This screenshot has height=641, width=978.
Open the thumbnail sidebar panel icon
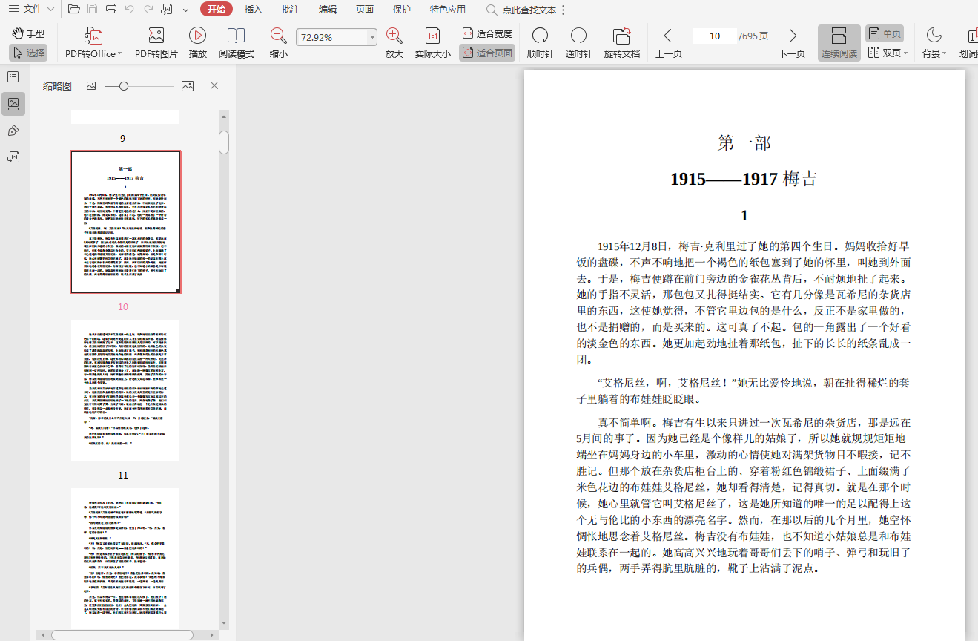(13, 103)
